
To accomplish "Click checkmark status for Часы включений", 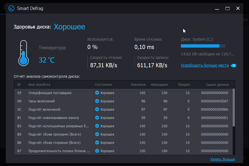I will click(x=97, y=101).
